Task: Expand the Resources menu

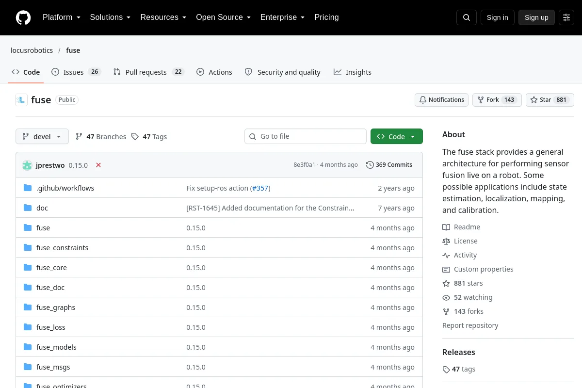Action: [x=163, y=17]
